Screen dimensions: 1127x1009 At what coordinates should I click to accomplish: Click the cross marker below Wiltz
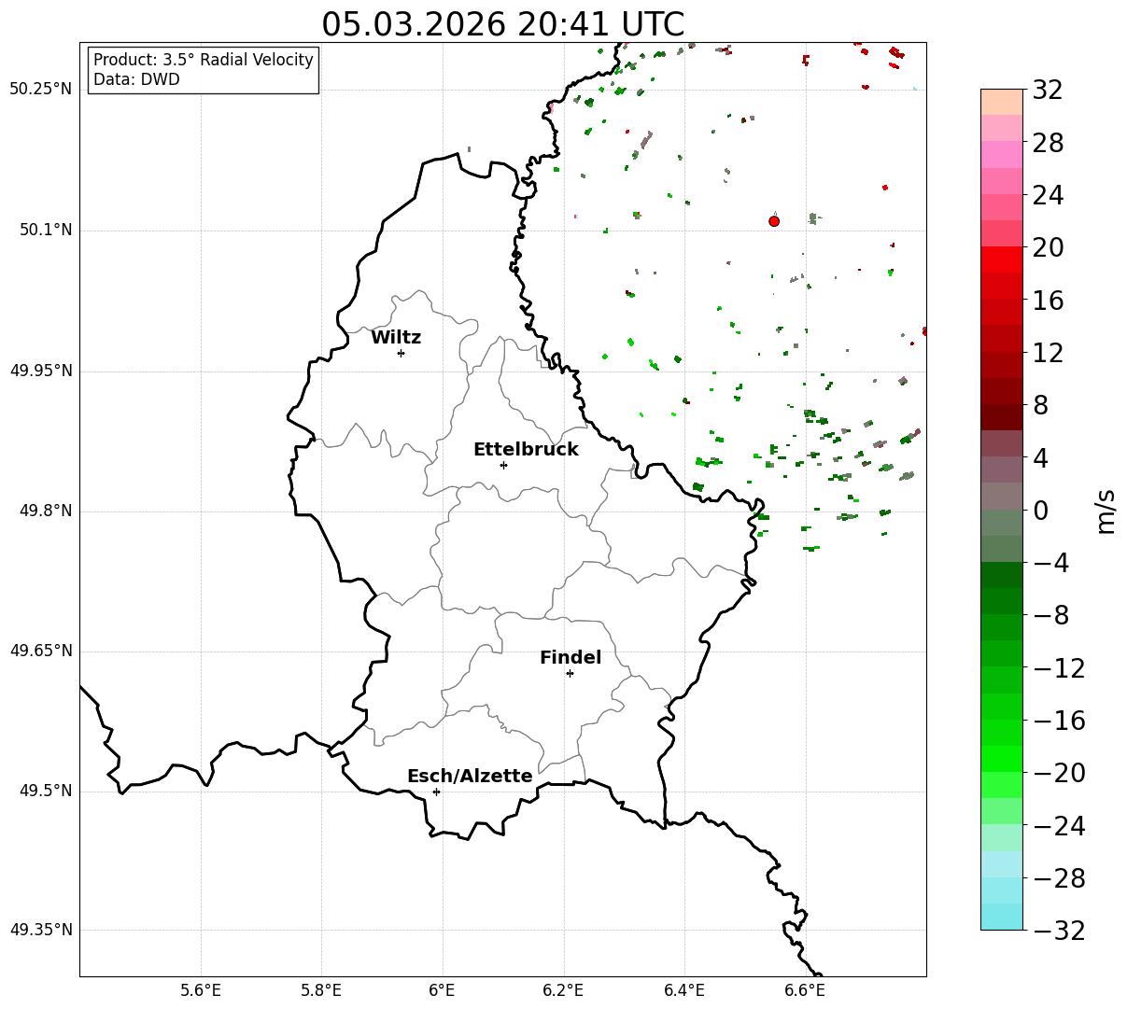click(401, 353)
